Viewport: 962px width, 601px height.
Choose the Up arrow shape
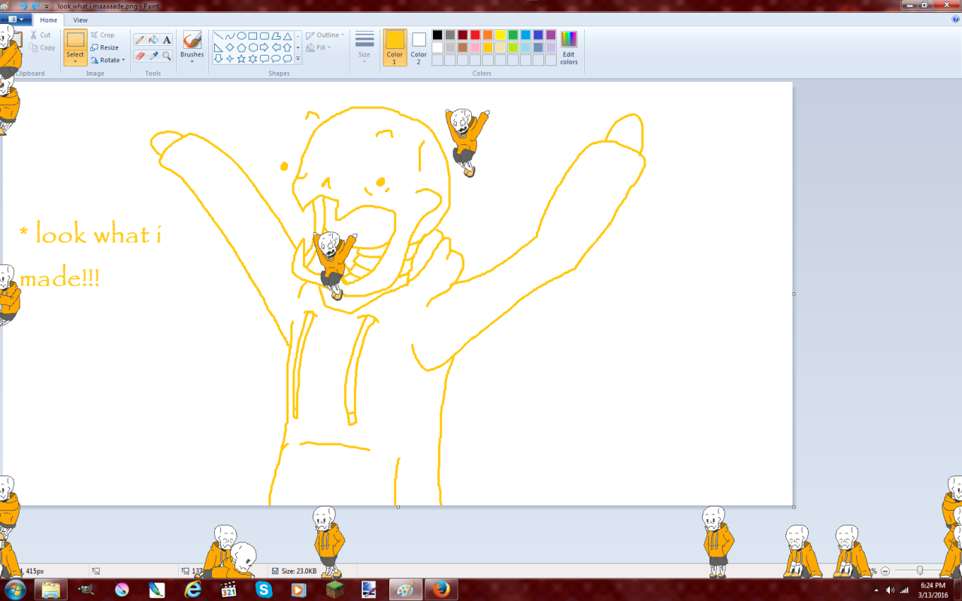[x=287, y=47]
